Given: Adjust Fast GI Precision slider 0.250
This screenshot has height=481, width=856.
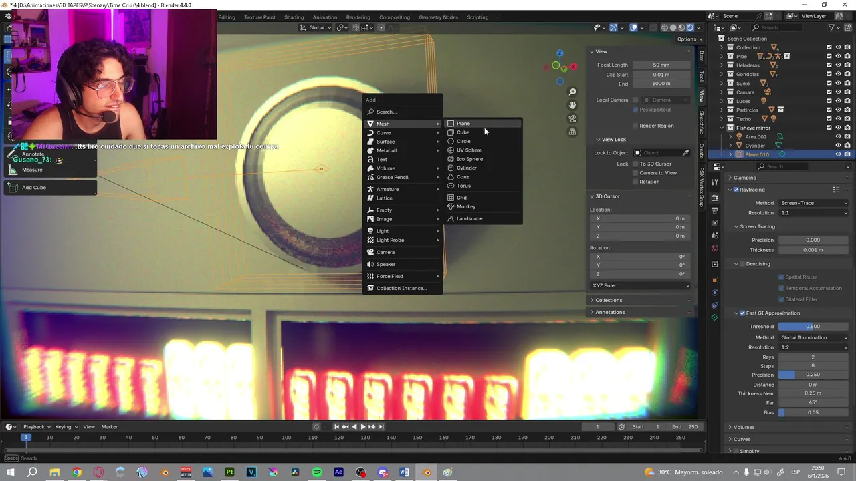Looking at the screenshot, I should [813, 375].
